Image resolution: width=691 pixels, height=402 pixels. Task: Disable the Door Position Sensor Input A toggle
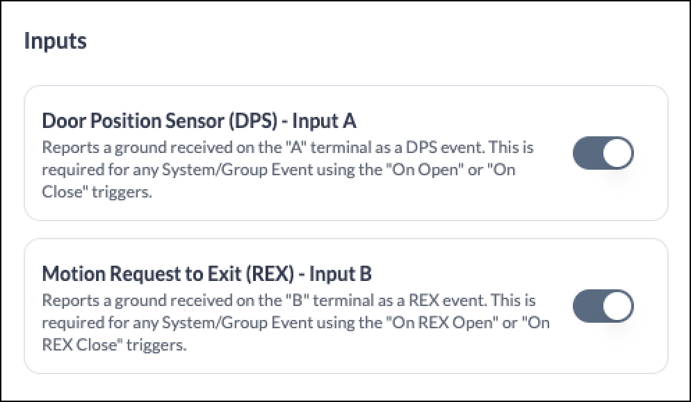pos(603,153)
